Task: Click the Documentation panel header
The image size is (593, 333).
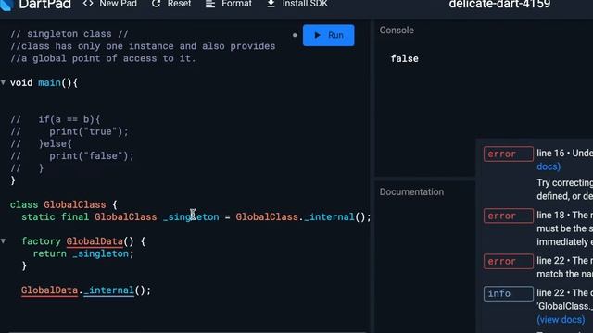Action: [411, 191]
